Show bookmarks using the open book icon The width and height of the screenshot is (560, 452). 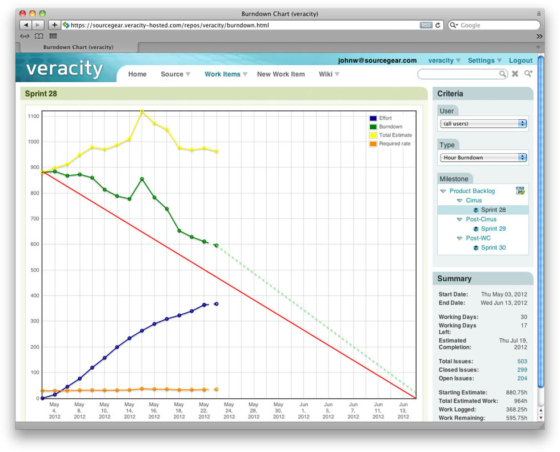click(39, 36)
